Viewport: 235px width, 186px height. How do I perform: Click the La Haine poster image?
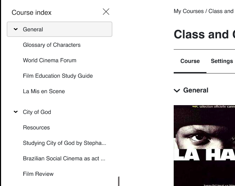pos(204,146)
